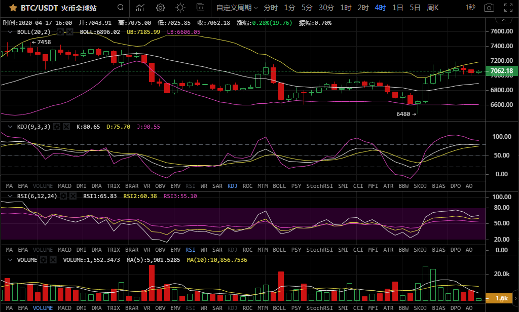Choose BIAS in KDJ panel indicator row

point(438,186)
